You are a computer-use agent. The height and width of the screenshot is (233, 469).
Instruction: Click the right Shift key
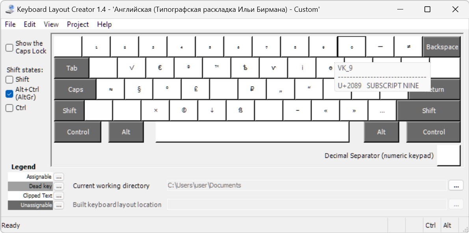pos(429,111)
